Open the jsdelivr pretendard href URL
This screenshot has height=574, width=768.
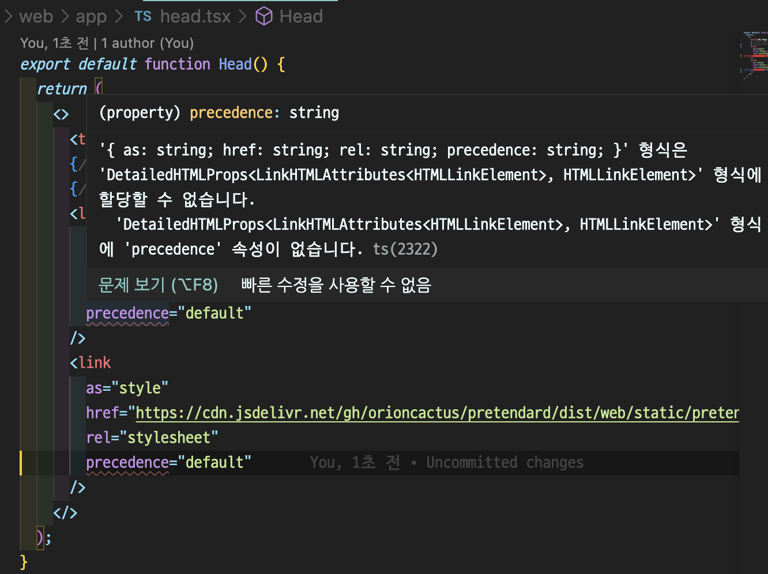pyautogui.click(x=437, y=413)
